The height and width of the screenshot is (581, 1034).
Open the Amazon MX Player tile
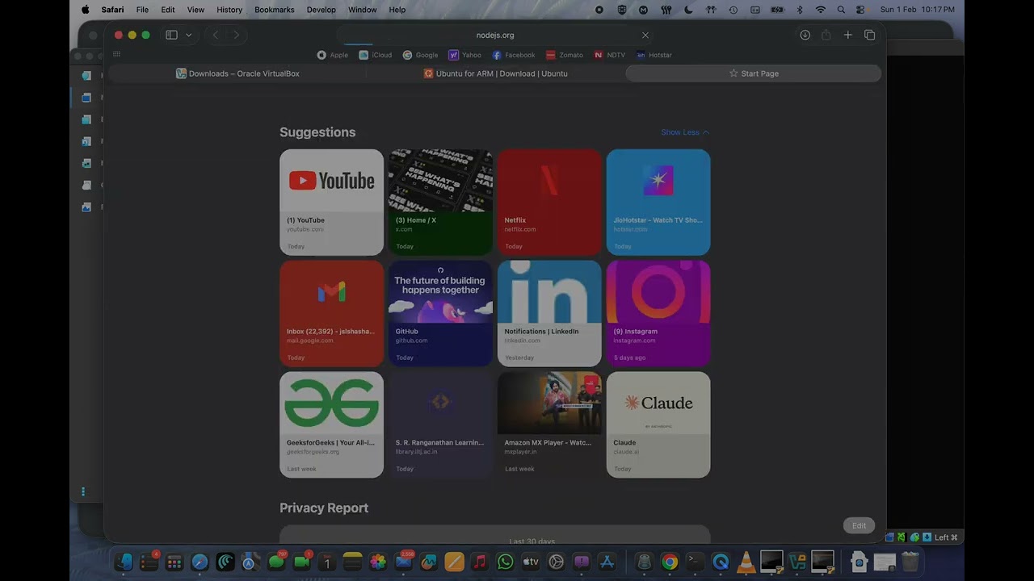click(549, 424)
